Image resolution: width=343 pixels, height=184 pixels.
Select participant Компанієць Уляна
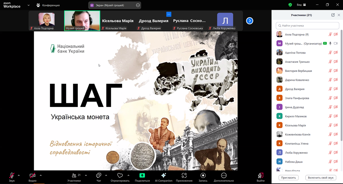(x=307, y=144)
